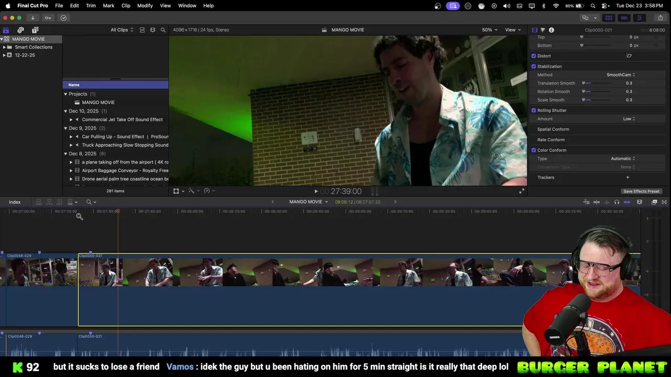Toggle Timeline visibility icon in toolbar
This screenshot has width=671, height=377.
pos(624,18)
